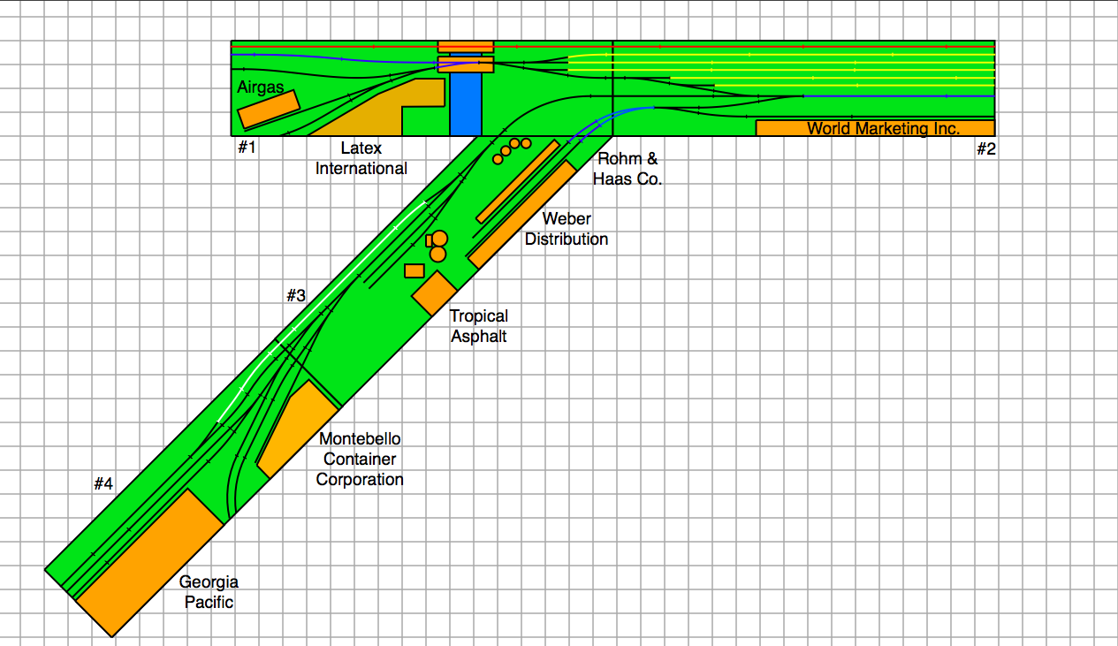Click the Tropical Asphalt text label
This screenshot has height=646, width=1118.
(479, 325)
